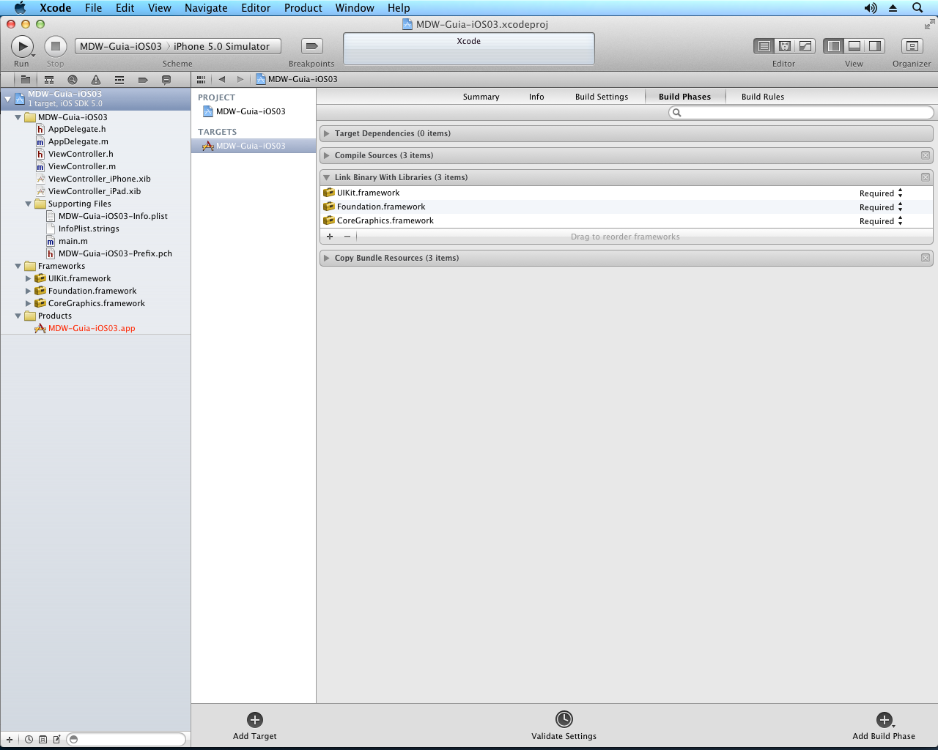Expand Copy Bundle Resources section
The height and width of the screenshot is (750, 938).
(327, 258)
